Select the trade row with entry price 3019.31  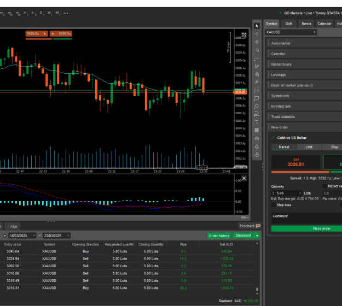pyautogui.click(x=126, y=288)
